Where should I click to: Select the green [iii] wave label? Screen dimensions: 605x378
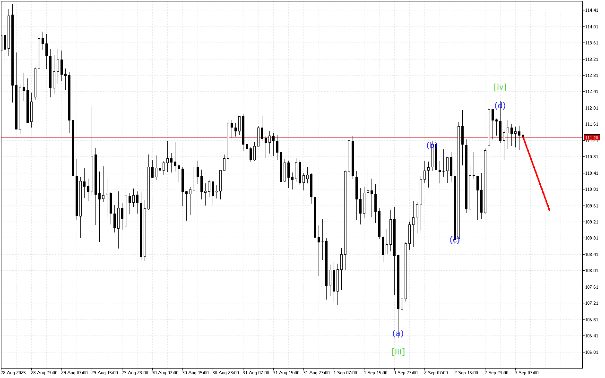click(398, 352)
